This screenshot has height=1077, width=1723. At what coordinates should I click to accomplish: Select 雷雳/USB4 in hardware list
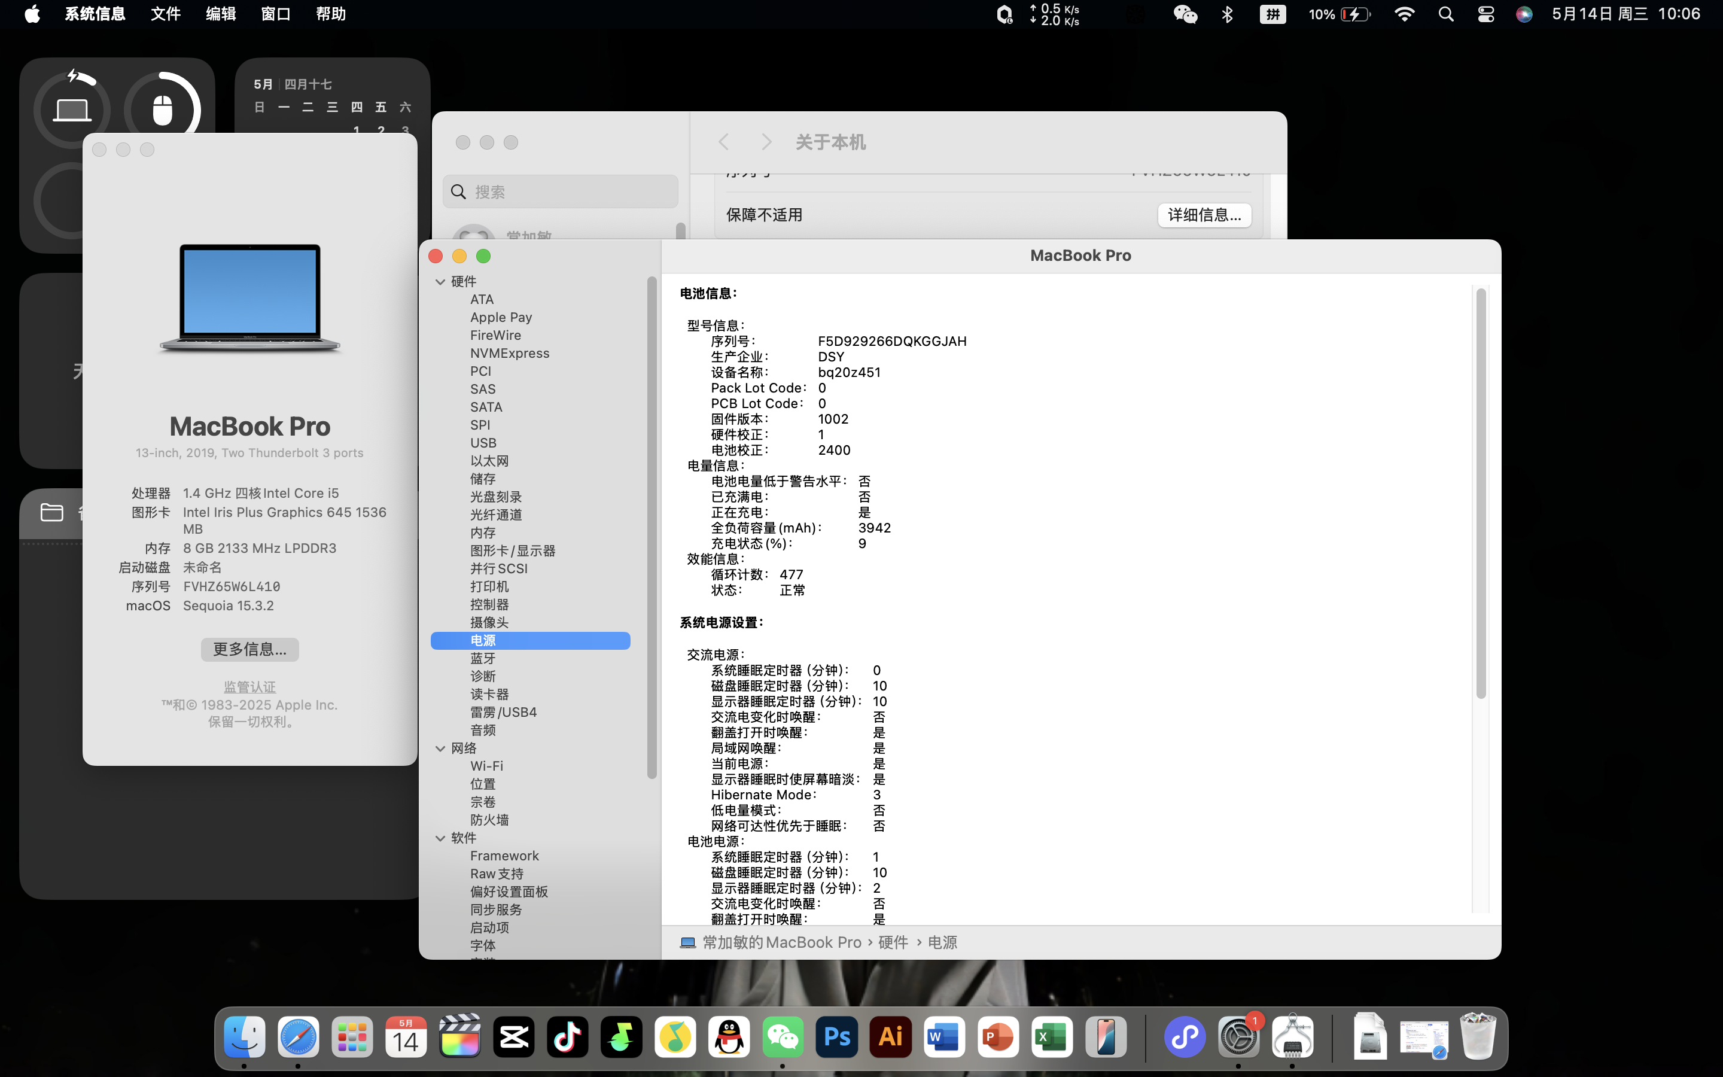[503, 712]
